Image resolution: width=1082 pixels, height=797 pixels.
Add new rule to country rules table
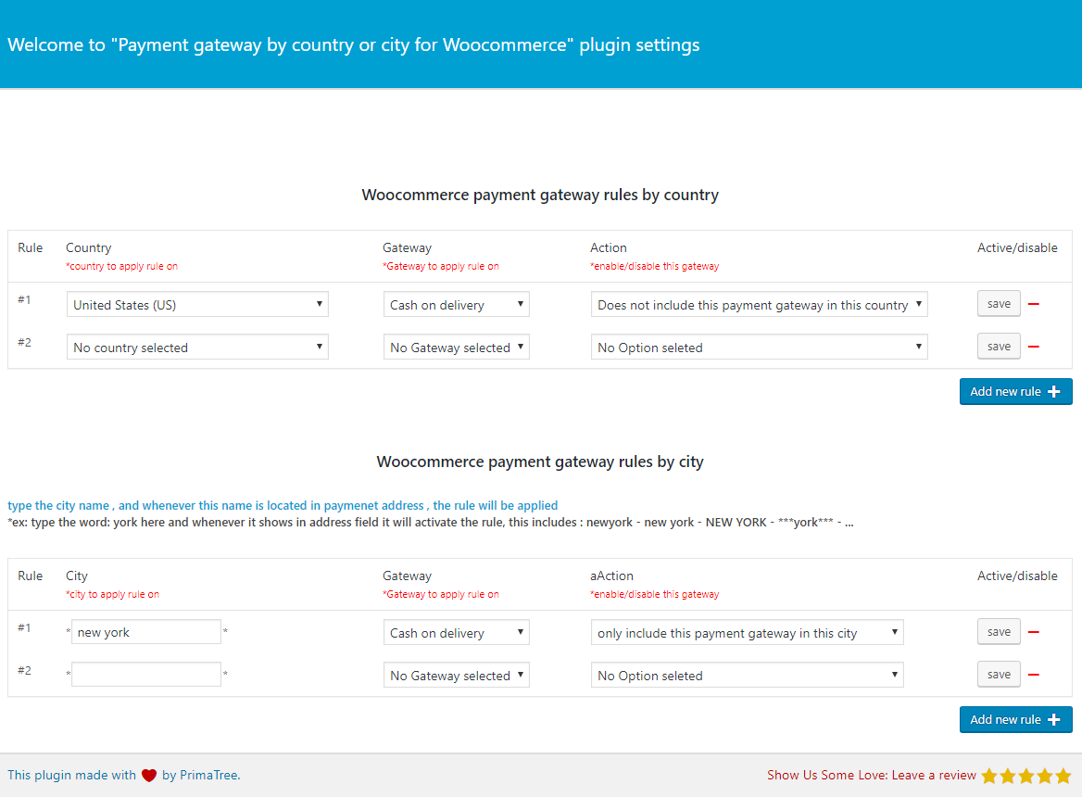click(1015, 391)
